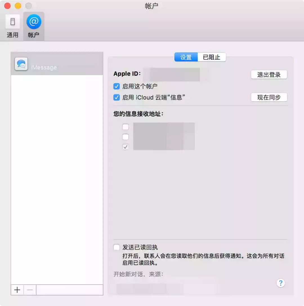Toggle the third checked receiving address checkbox

click(126, 147)
